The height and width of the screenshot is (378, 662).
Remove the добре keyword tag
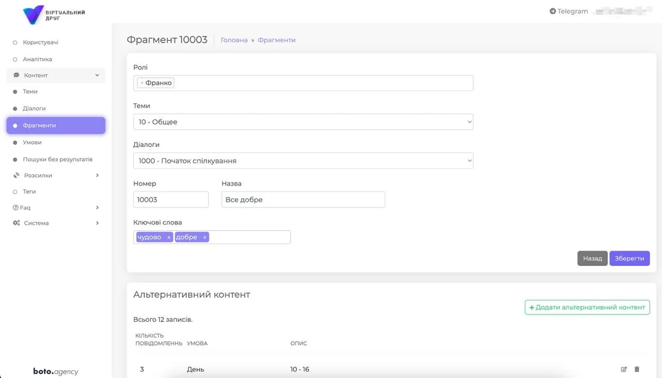(205, 237)
